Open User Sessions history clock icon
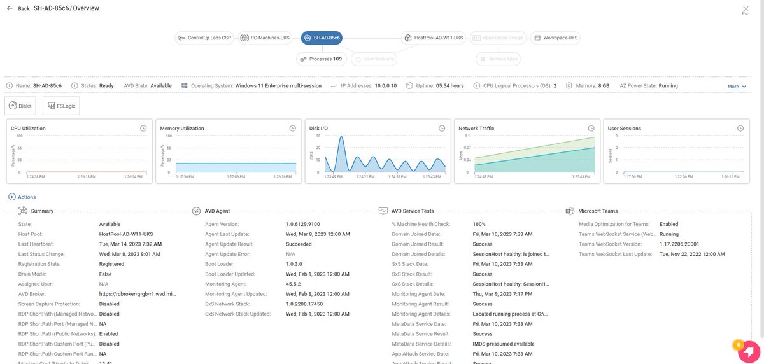Image resolution: width=764 pixels, height=364 pixels. pos(740,129)
